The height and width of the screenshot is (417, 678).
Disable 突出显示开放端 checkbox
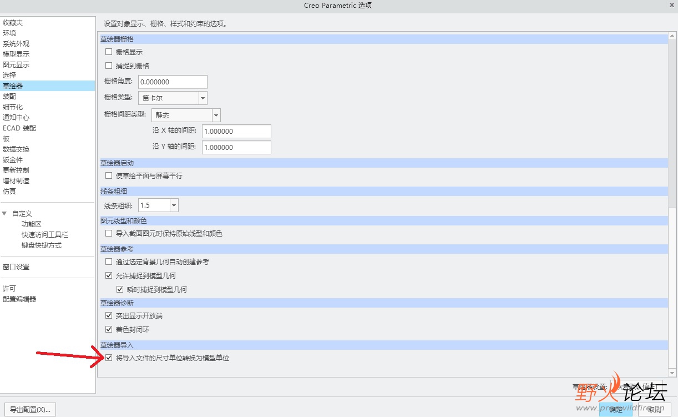tap(109, 315)
